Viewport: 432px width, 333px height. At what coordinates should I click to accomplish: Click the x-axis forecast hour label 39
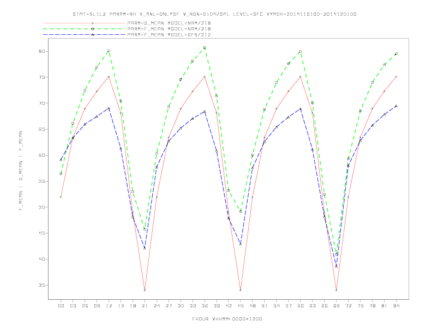click(x=217, y=306)
